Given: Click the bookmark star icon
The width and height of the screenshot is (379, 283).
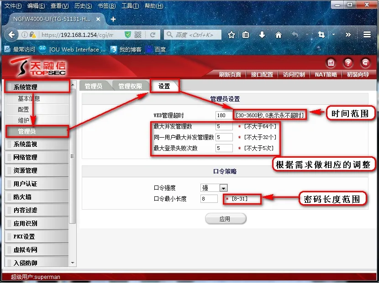Looking at the screenshot, I should 232,35.
